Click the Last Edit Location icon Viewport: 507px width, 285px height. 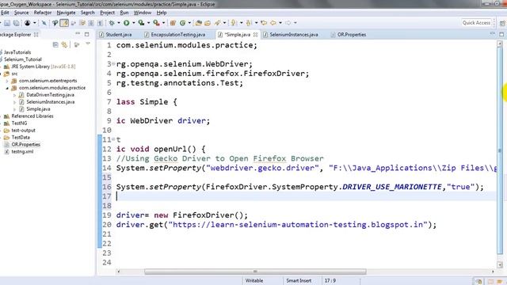264,23
